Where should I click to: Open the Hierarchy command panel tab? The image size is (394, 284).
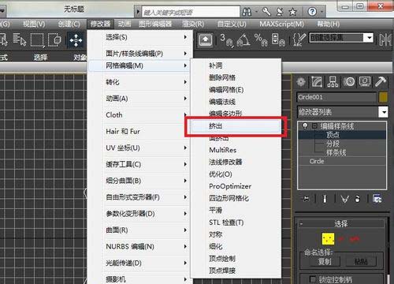pyautogui.click(x=333, y=82)
